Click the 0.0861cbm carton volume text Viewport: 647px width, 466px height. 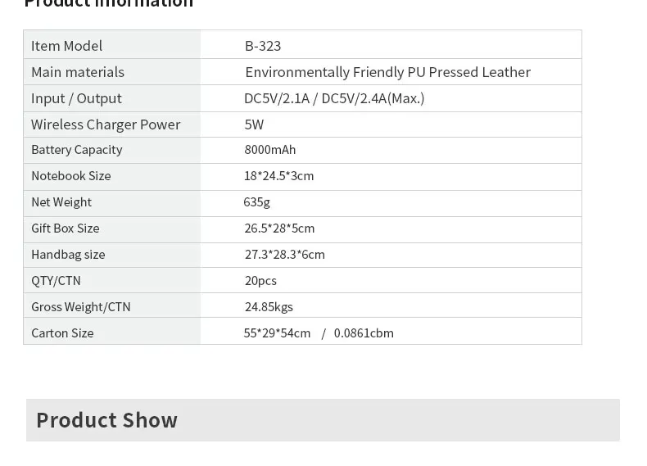click(364, 333)
